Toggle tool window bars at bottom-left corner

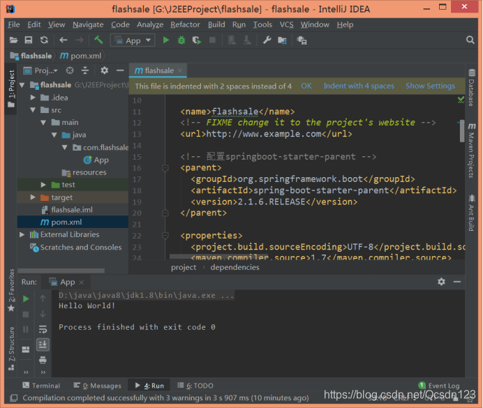14,398
